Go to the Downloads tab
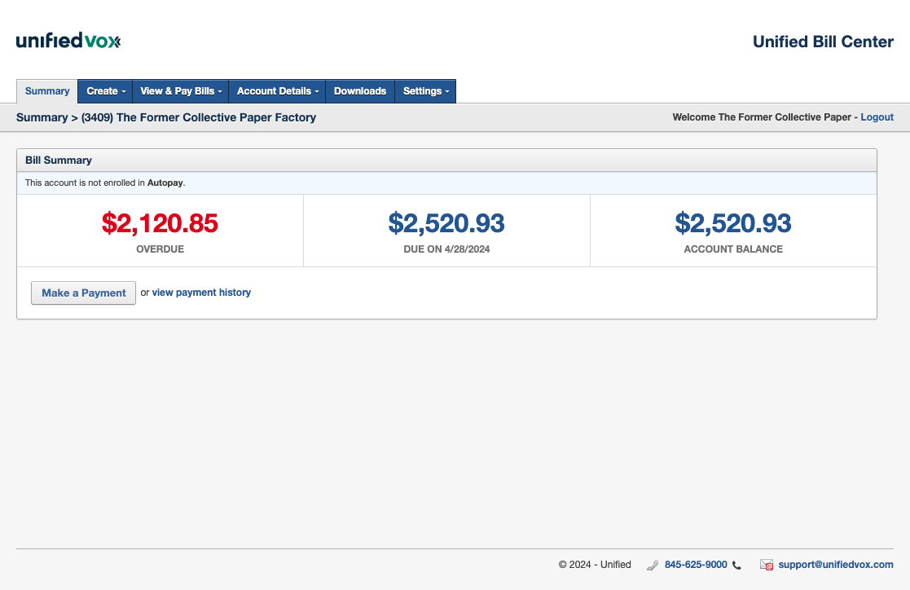The width and height of the screenshot is (910, 590). [x=360, y=91]
